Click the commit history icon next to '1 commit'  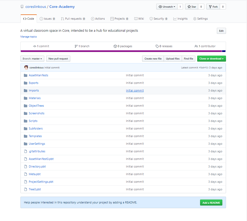coord(34,46)
